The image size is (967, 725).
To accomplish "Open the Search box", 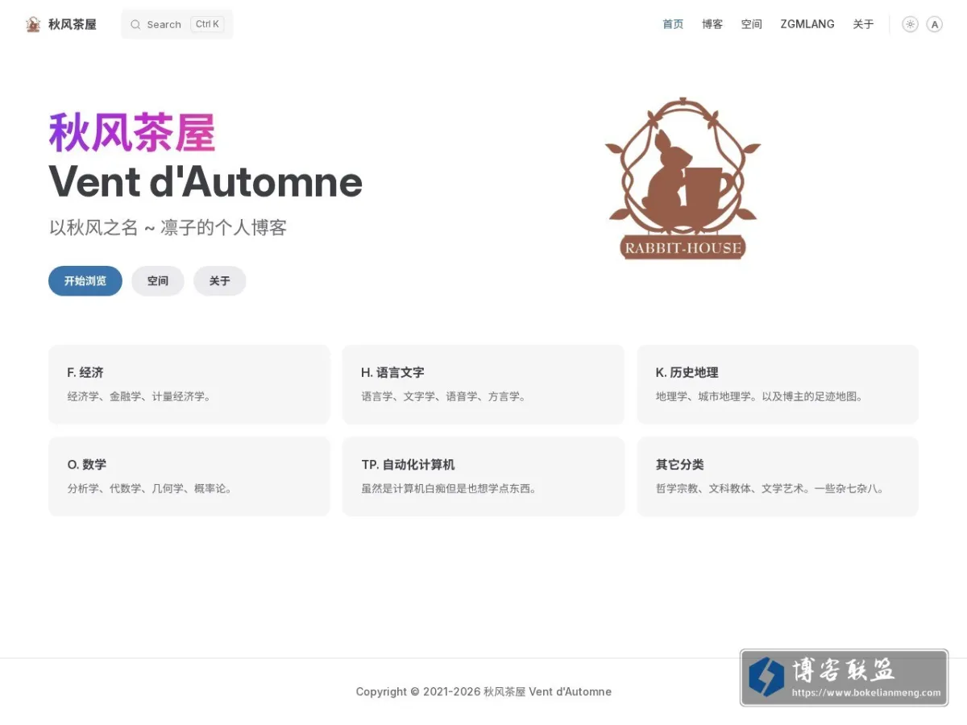I will pos(177,24).
